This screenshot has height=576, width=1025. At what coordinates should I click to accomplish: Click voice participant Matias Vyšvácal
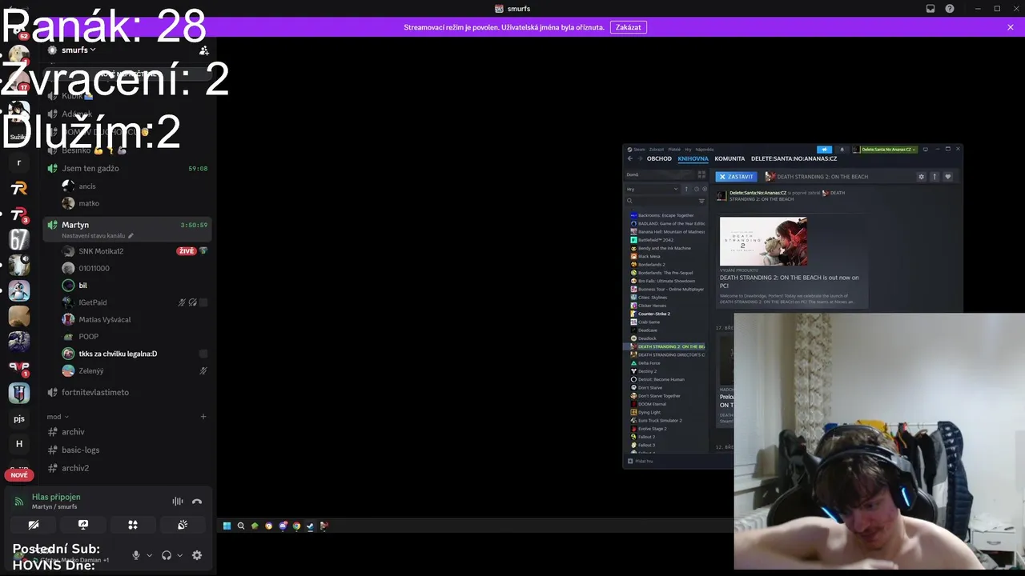pyautogui.click(x=135, y=319)
